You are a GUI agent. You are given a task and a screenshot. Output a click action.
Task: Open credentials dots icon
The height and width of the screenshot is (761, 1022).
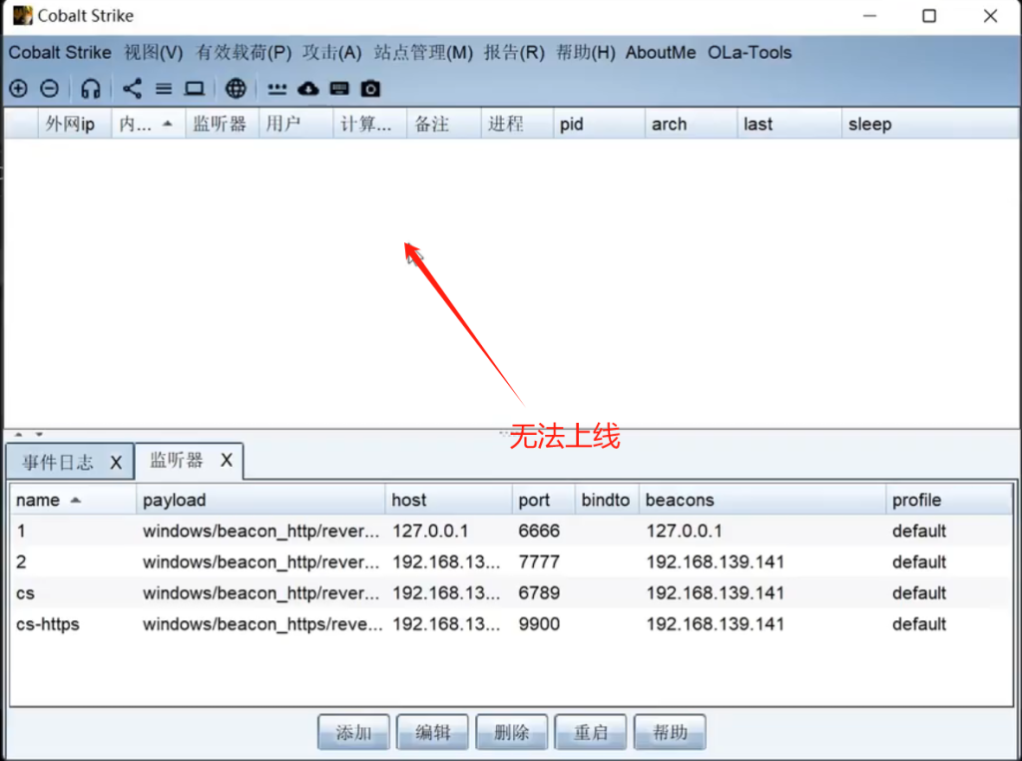(x=277, y=89)
